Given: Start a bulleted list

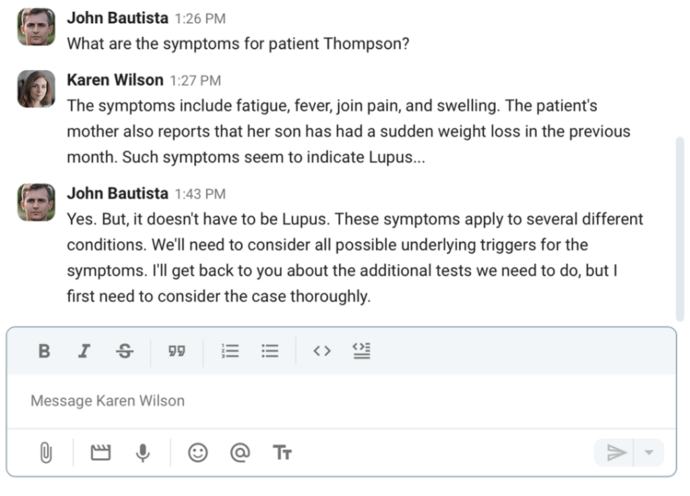Looking at the screenshot, I should pos(270,351).
